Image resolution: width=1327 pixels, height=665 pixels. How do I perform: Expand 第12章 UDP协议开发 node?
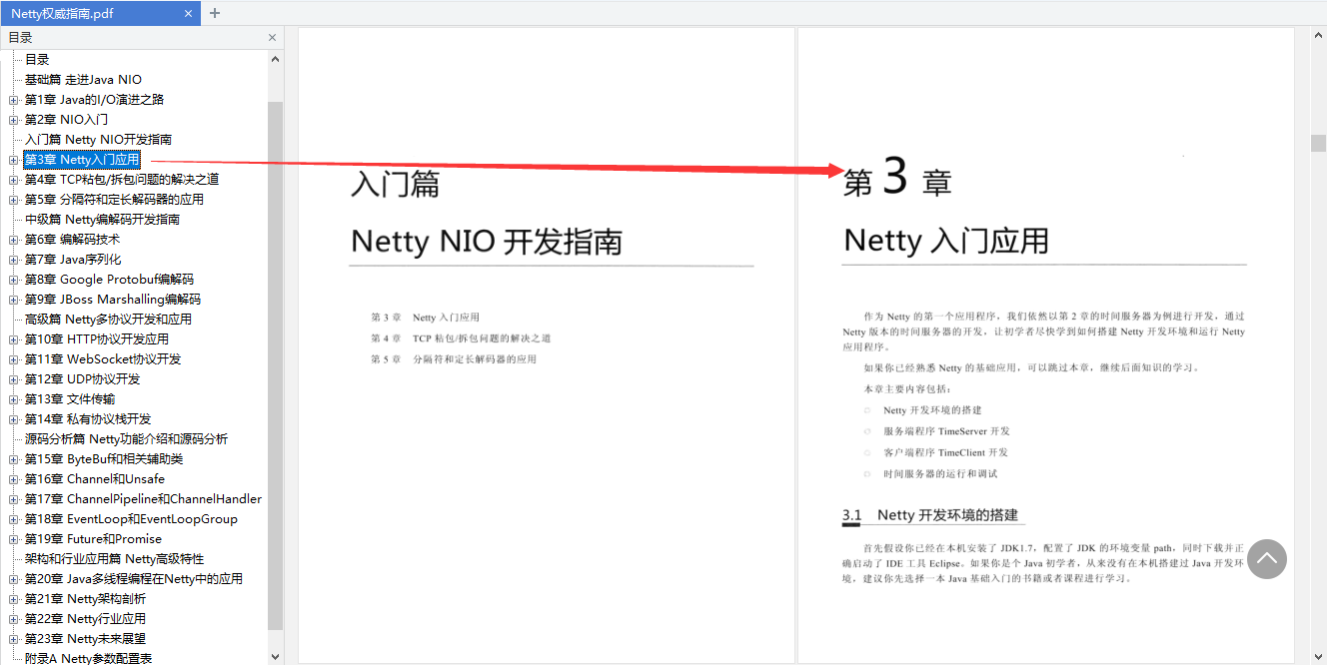click(x=13, y=379)
